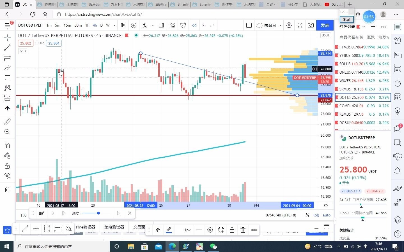Open the Fibonacci tools in left sidebar
The height and width of the screenshot is (252, 404).
pyautogui.click(x=7, y=58)
